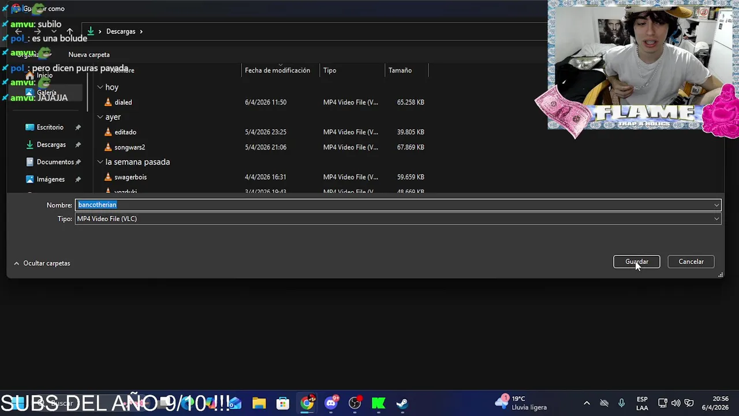Open the Nombre filename dropdown arrow

coord(716,205)
